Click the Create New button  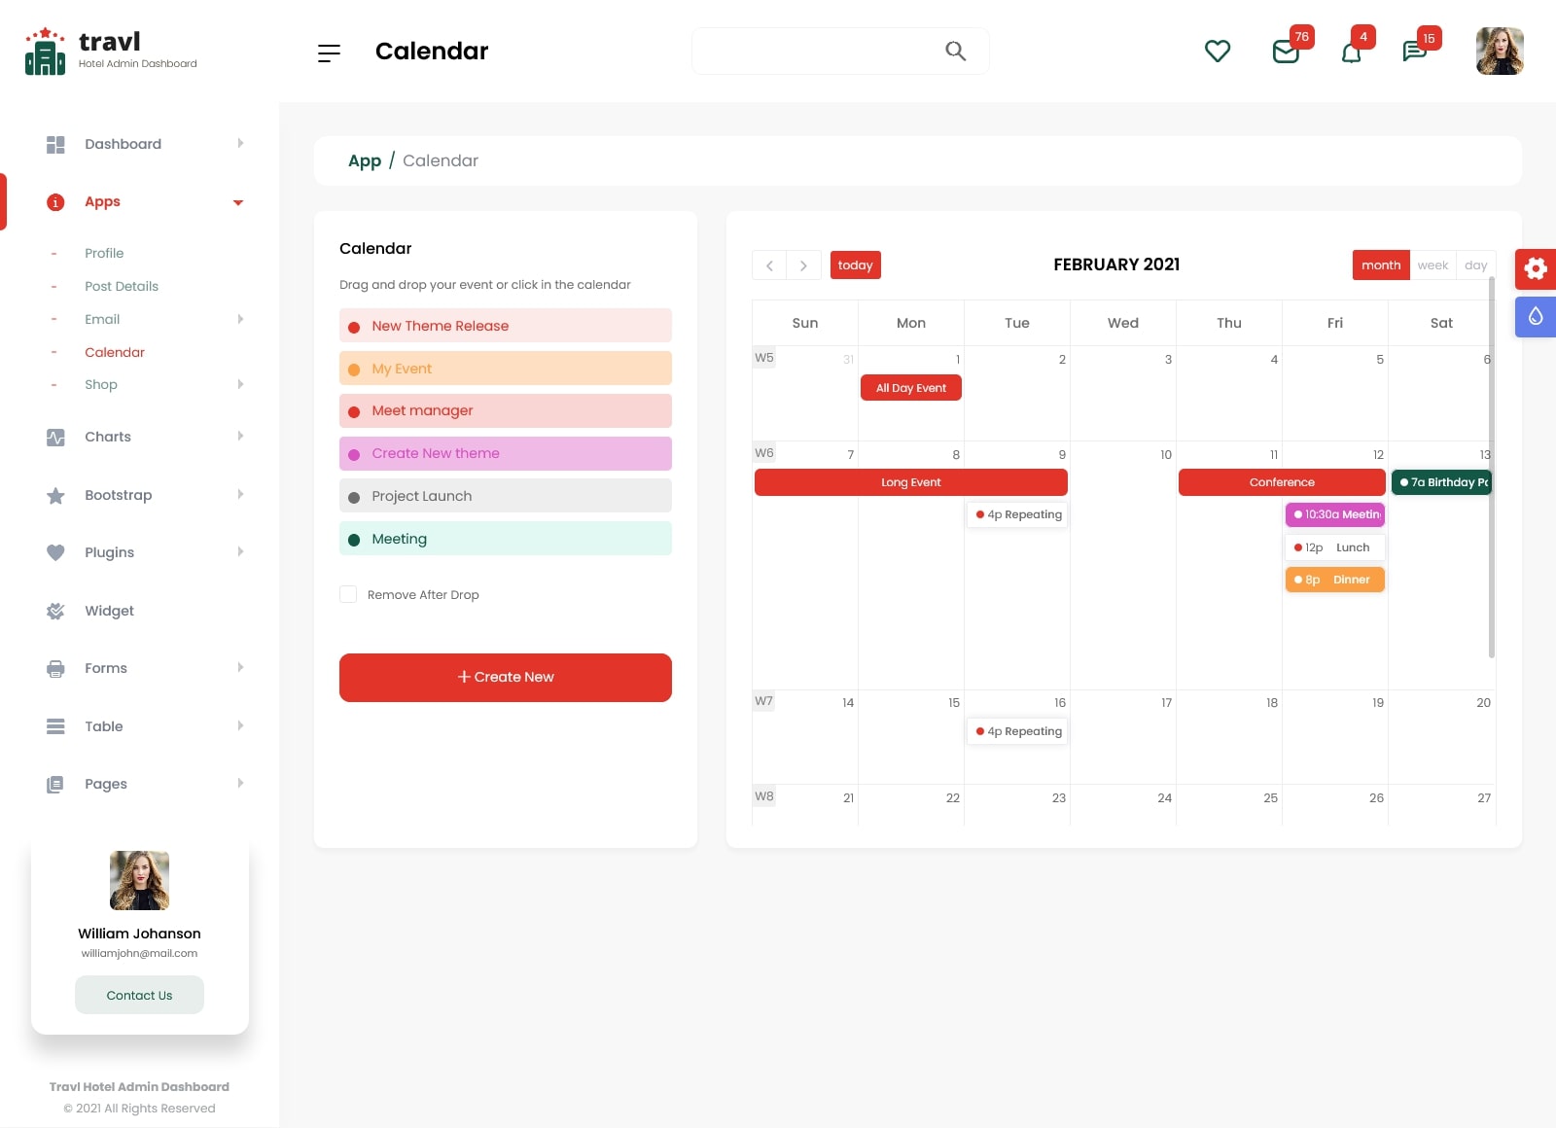[x=505, y=678]
